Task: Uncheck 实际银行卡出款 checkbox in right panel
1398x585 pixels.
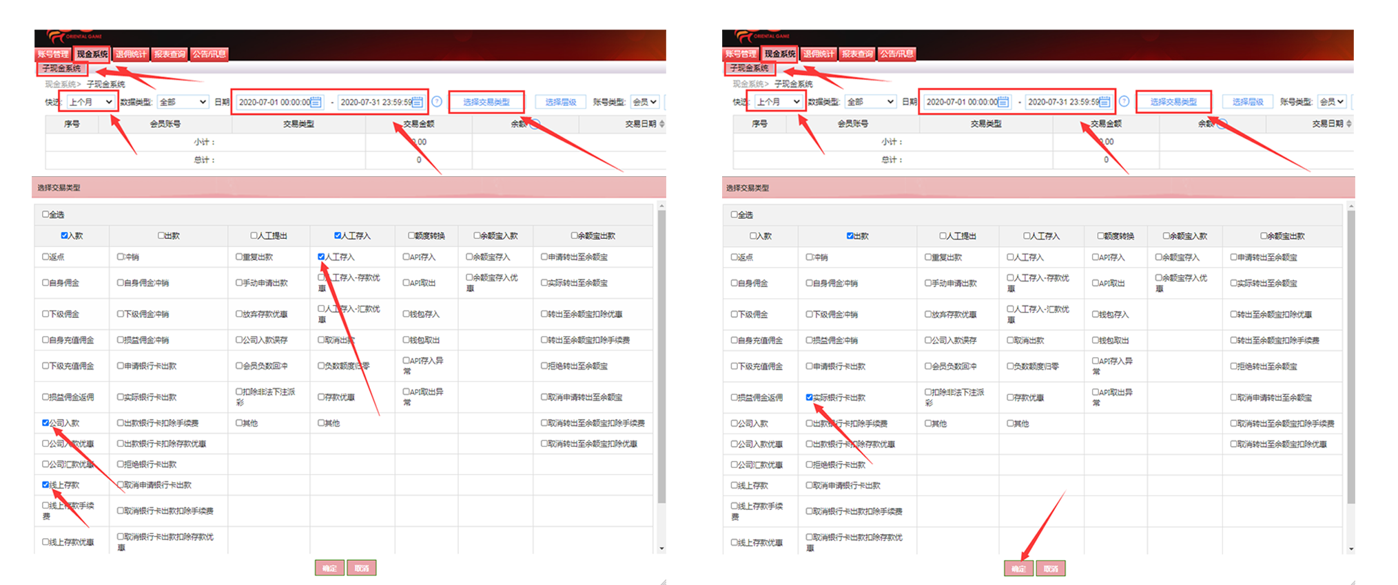Action: [809, 397]
